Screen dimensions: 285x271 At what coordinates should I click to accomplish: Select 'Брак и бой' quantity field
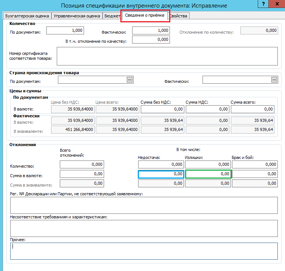coord(255,165)
